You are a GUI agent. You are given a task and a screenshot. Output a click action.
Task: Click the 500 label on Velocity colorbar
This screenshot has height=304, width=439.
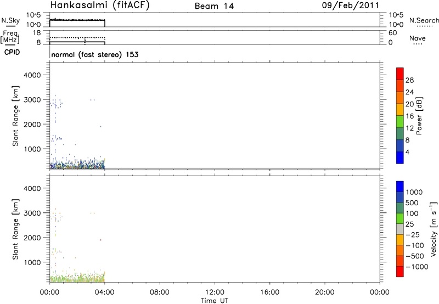pos(412,203)
